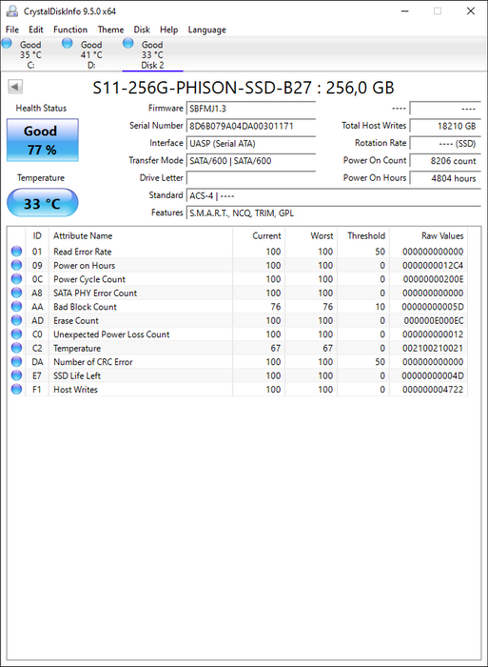
Task: Open the Edit menu
Action: pos(36,30)
